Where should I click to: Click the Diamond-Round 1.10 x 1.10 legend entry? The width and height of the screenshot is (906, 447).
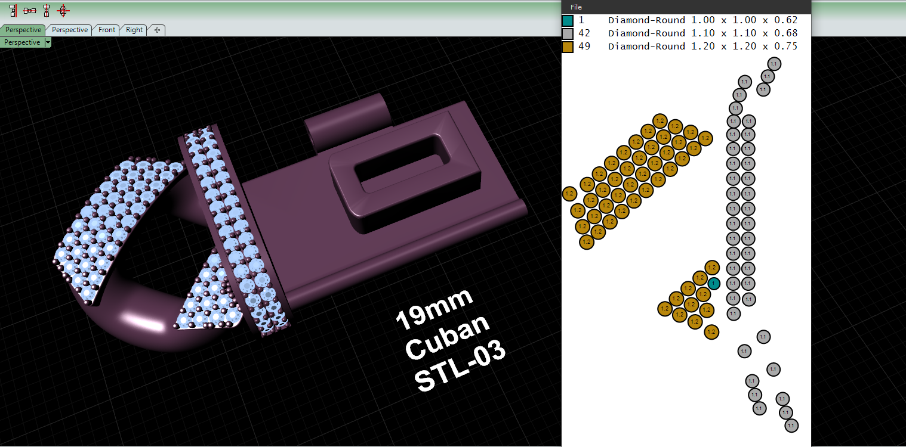[x=702, y=33]
